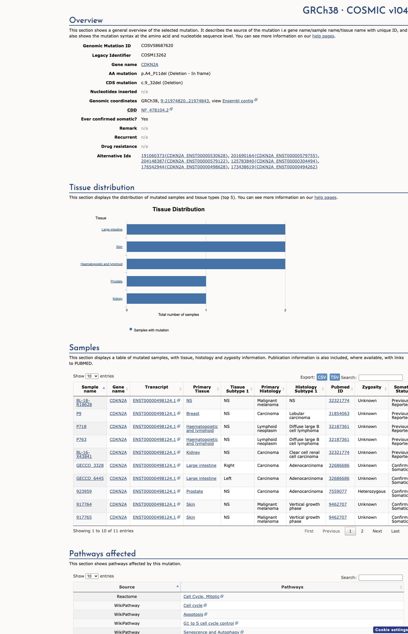Screen dimensions: 408x634
Task: Click Samples with mutation legend square
Action: pyautogui.click(x=131, y=329)
